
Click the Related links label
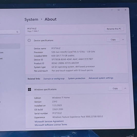[34, 79]
